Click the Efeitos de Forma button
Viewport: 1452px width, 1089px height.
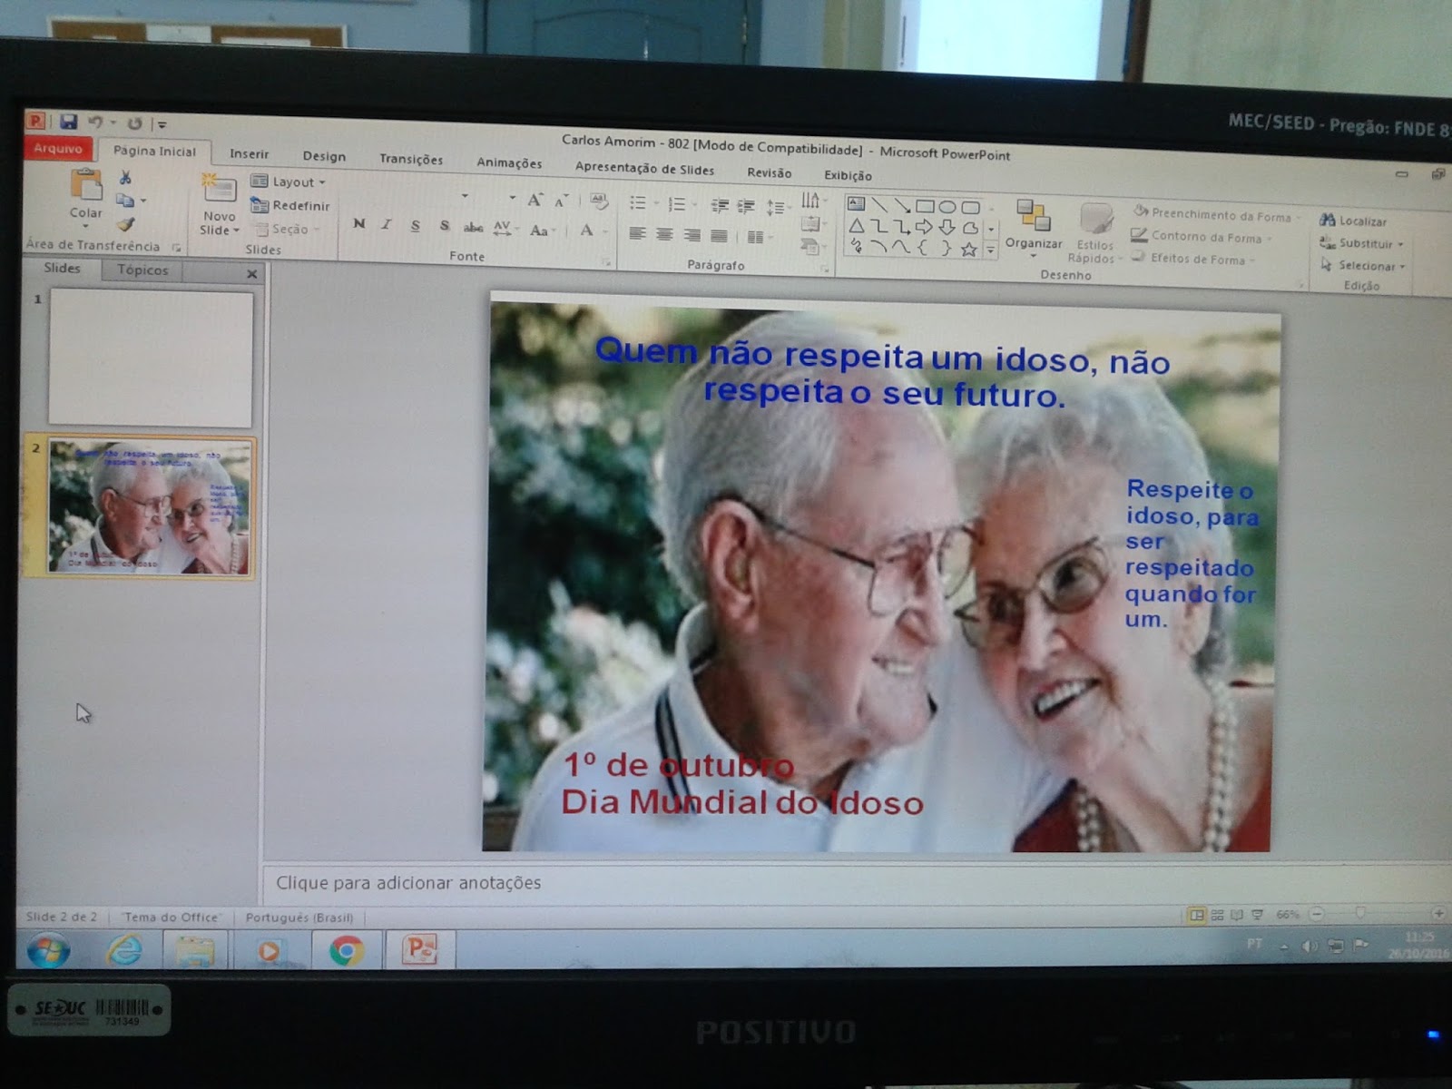pyautogui.click(x=1193, y=259)
